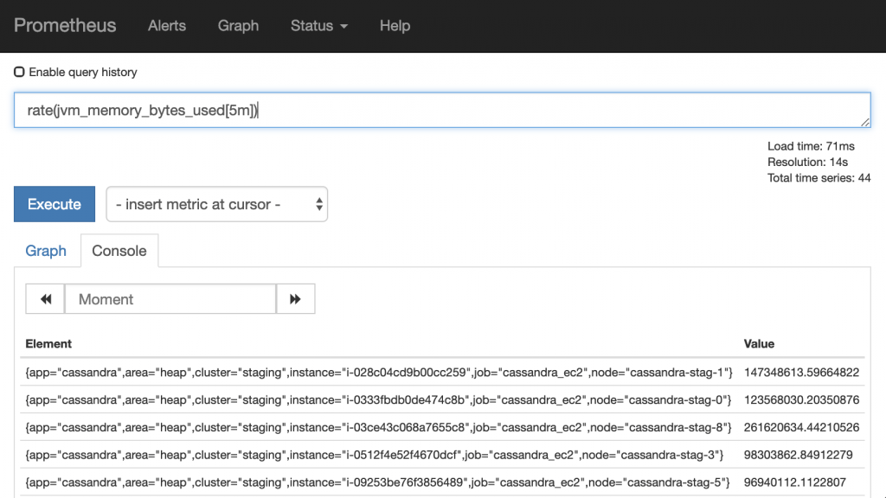Open the insert metric at cursor dropdown

click(x=216, y=205)
